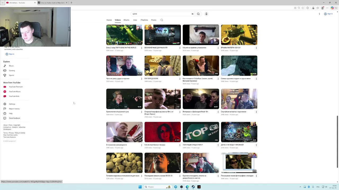Open Send feedback in the sidebar

14,118
